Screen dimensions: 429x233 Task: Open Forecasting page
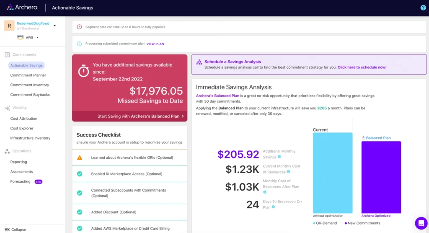[x=20, y=181]
